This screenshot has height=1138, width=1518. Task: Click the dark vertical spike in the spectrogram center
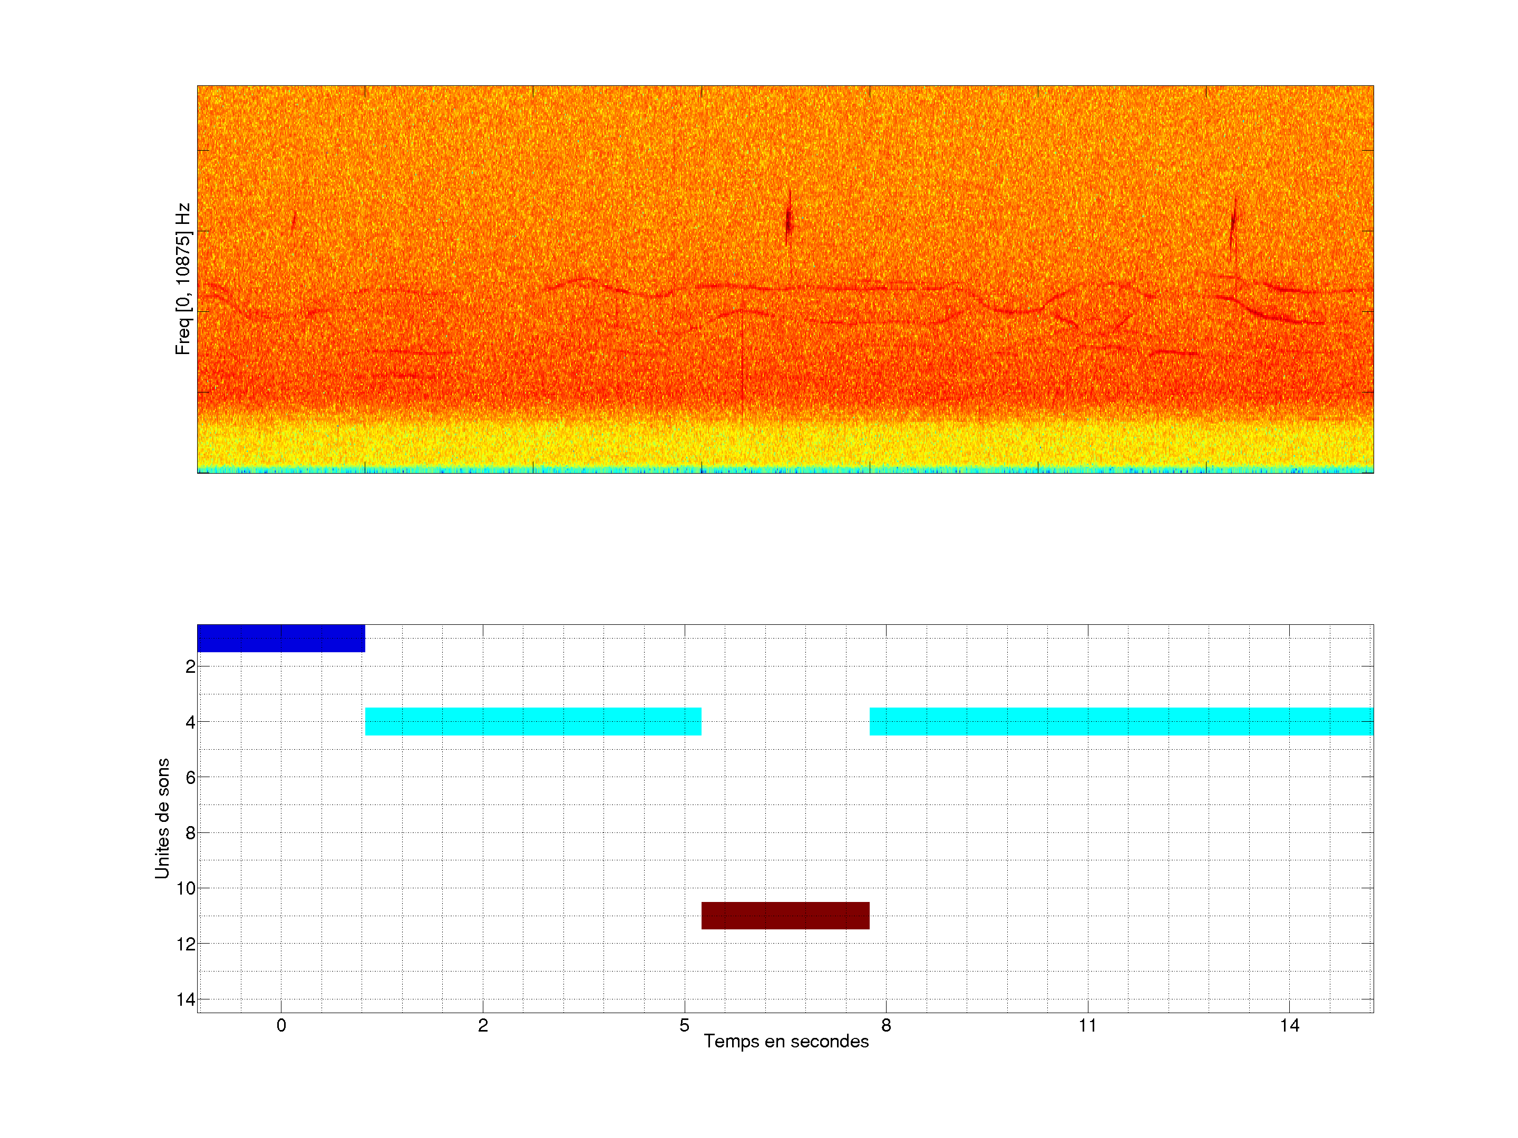789,220
